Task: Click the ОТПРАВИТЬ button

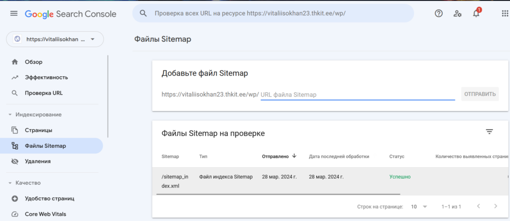Action: click(480, 94)
